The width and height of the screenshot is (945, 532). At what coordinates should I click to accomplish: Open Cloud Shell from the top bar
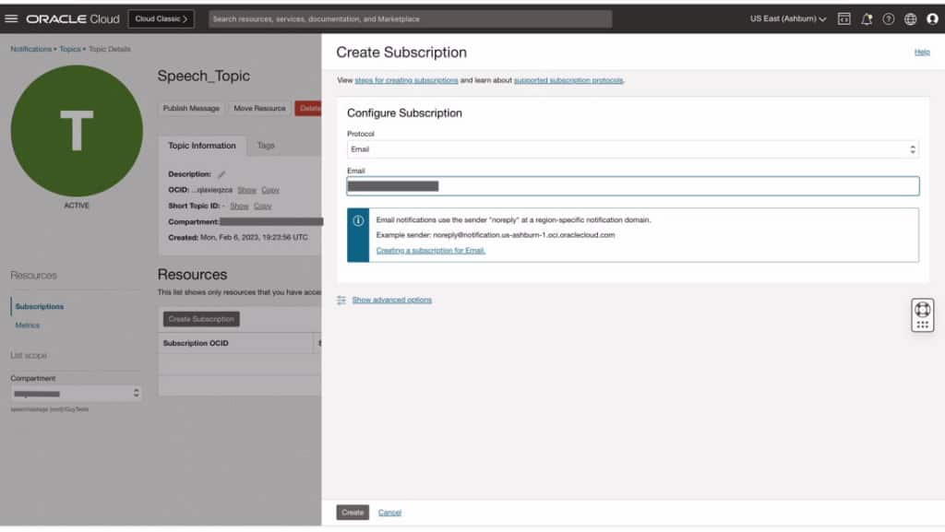[x=843, y=18]
